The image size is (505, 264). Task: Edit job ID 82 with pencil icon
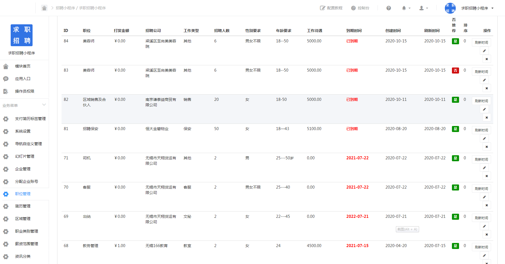pyautogui.click(x=484, y=109)
